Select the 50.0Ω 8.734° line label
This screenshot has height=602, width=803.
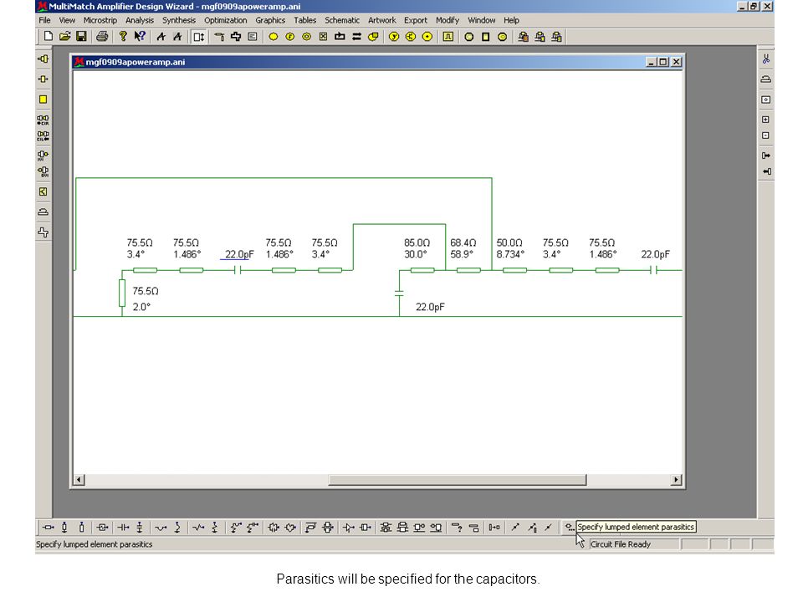510,248
